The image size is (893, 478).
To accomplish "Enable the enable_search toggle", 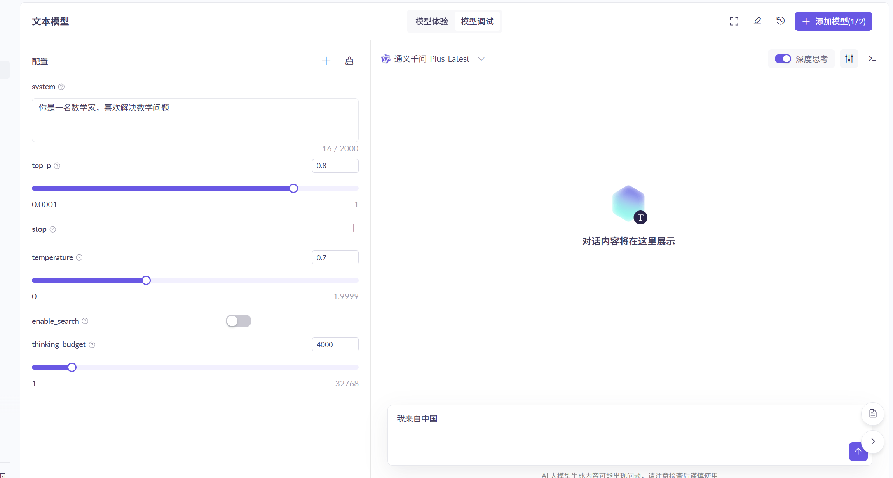I will (x=238, y=321).
